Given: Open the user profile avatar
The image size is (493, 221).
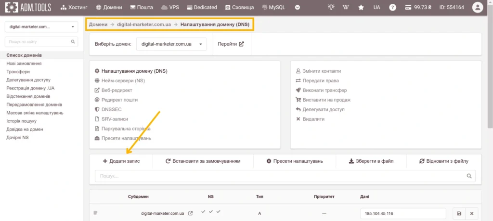Looking at the screenshot, I should coord(477,7).
